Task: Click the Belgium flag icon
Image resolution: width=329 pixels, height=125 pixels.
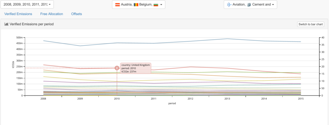Action: click(136, 4)
